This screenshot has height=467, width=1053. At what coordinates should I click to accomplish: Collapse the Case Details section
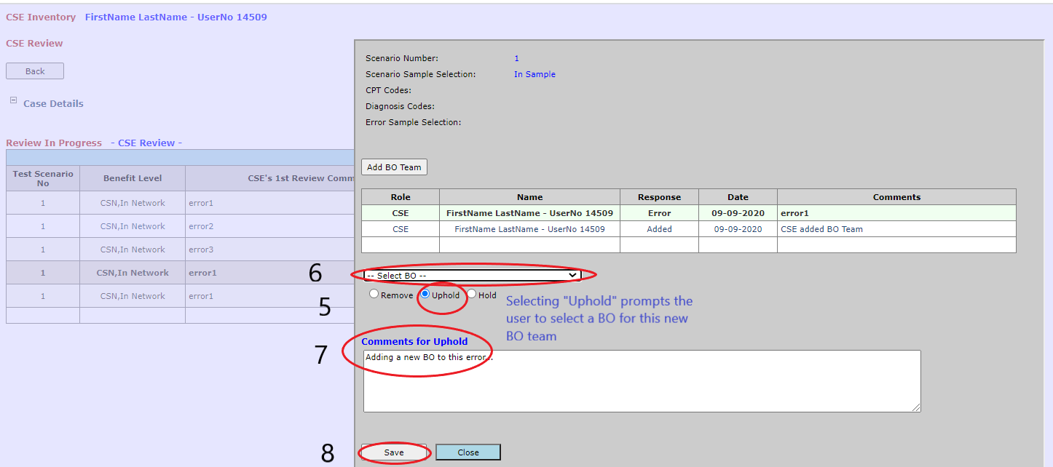(x=13, y=100)
